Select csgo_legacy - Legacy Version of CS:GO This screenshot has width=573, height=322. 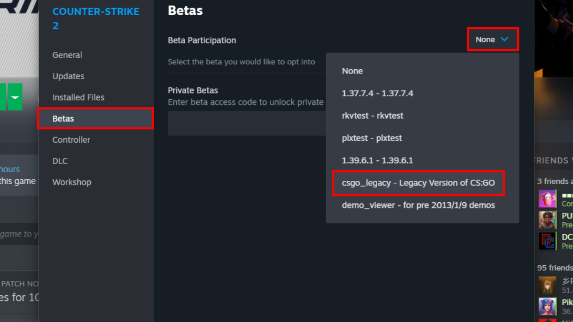click(x=418, y=183)
